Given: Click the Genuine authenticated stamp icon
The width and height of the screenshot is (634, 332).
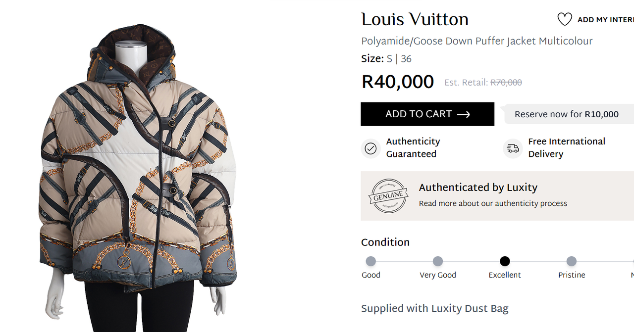Looking at the screenshot, I should 389,196.
